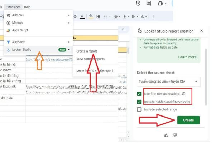Enable Include selected range checkbox
Screen dimensions: 215x143
point(139,109)
